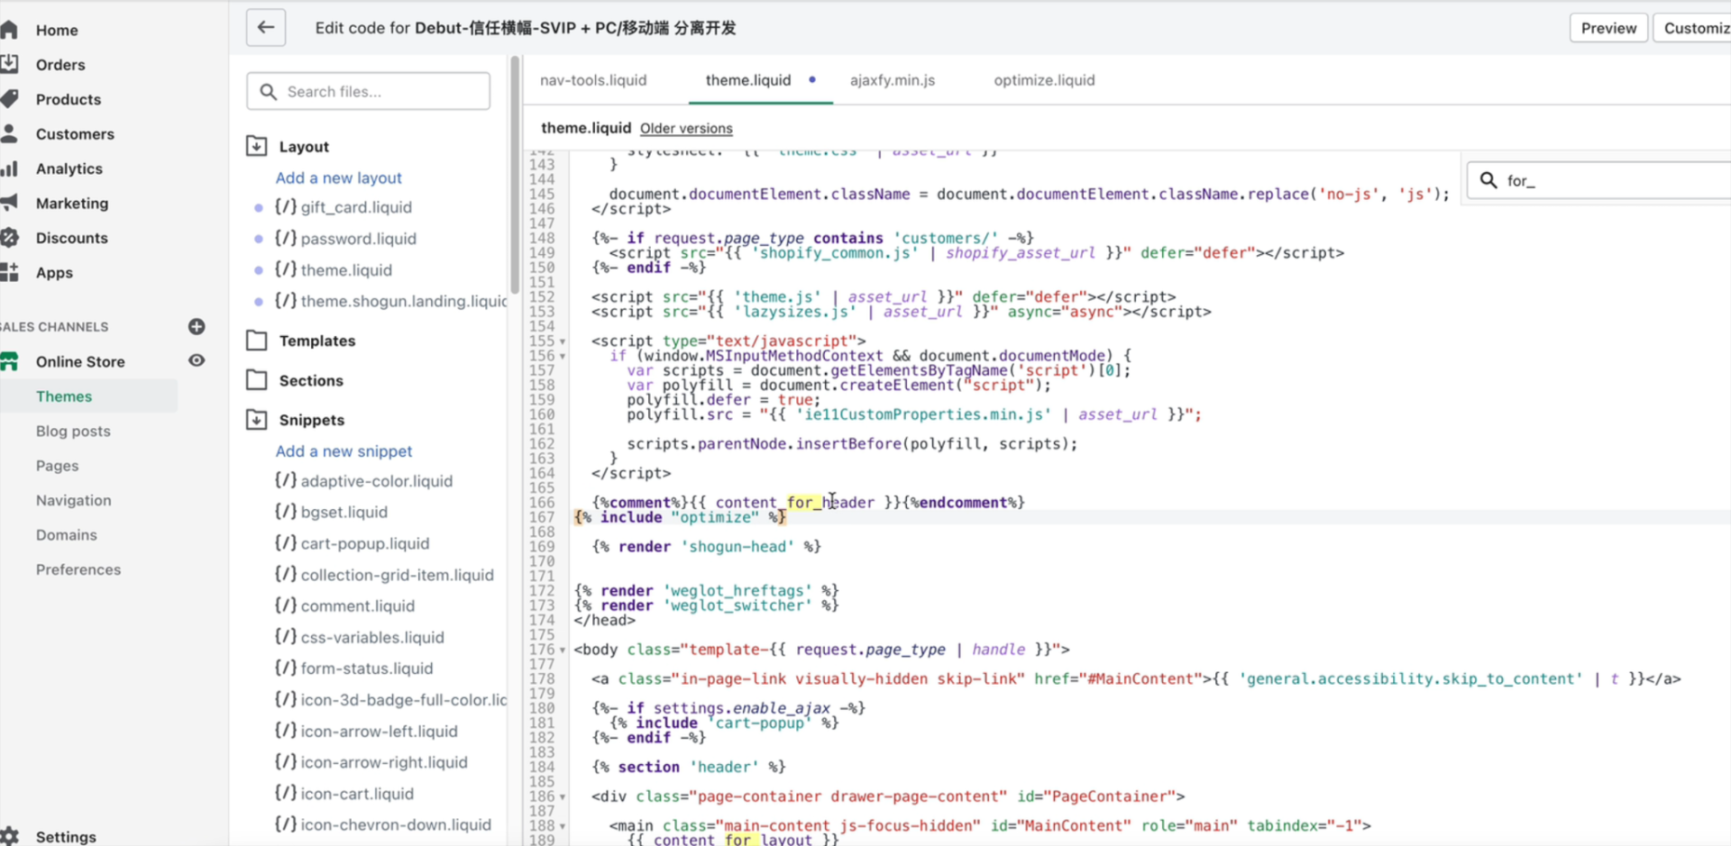Fold the code block at line 156
1731x846 pixels.
tap(563, 356)
